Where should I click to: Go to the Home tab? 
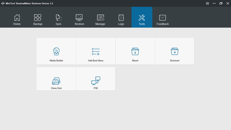tap(17, 19)
